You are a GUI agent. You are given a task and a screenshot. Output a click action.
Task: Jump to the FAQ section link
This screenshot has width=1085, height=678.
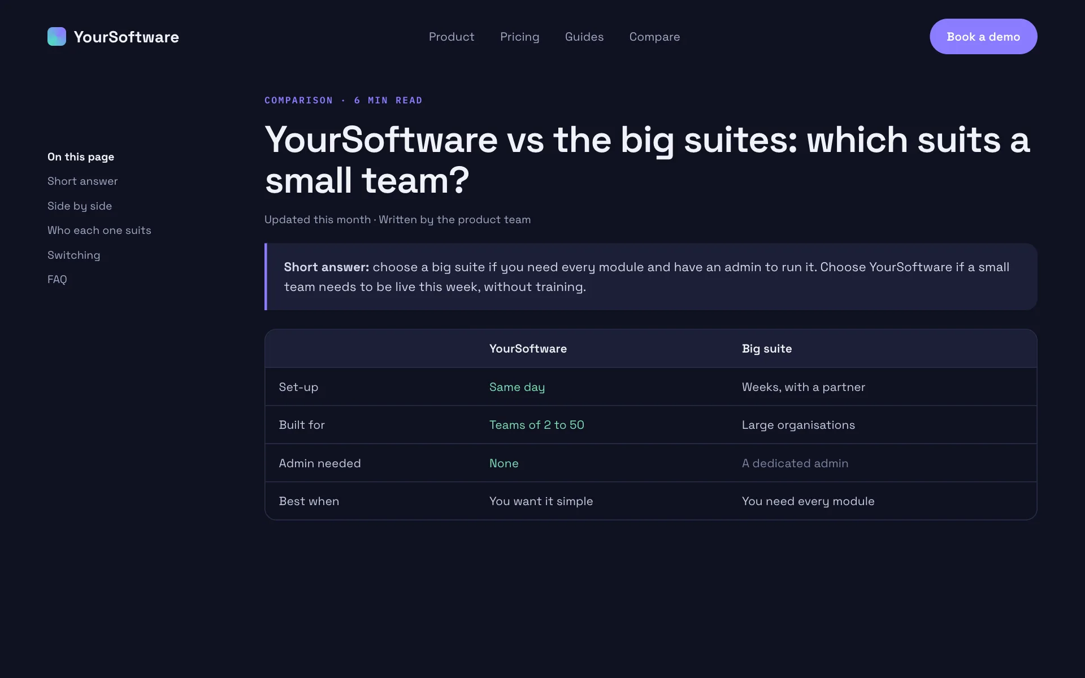click(57, 280)
